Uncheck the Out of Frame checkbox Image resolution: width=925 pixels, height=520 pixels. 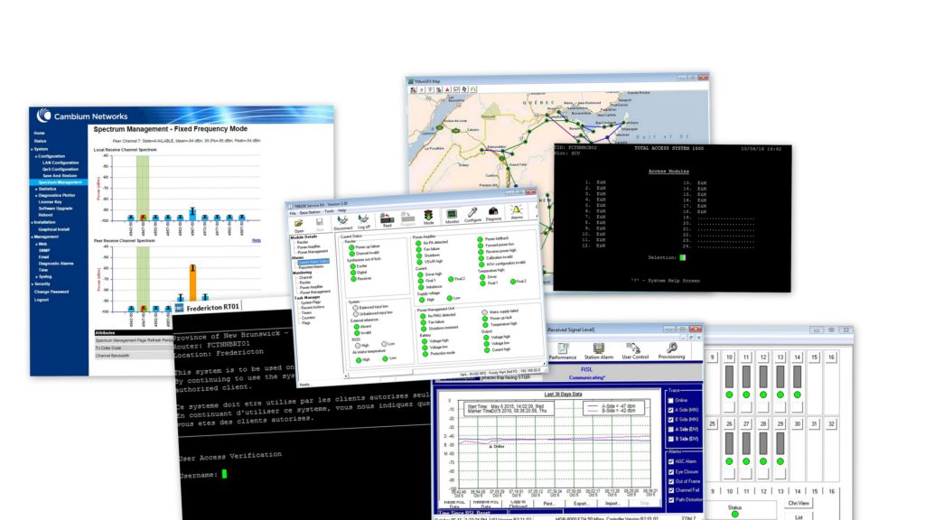(x=671, y=481)
